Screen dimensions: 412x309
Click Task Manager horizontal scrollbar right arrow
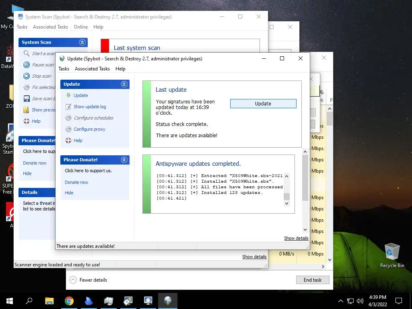tap(323, 266)
